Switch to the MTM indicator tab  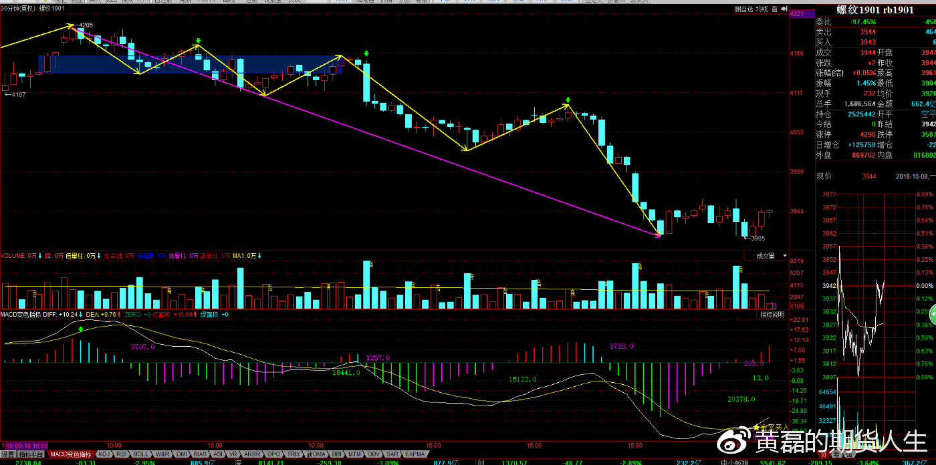355,454
